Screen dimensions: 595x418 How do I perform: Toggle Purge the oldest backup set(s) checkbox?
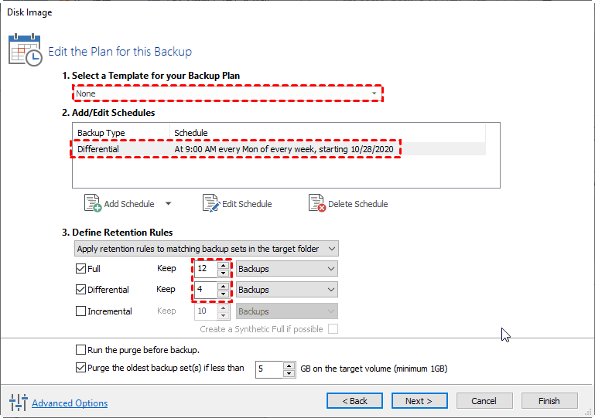click(x=81, y=368)
